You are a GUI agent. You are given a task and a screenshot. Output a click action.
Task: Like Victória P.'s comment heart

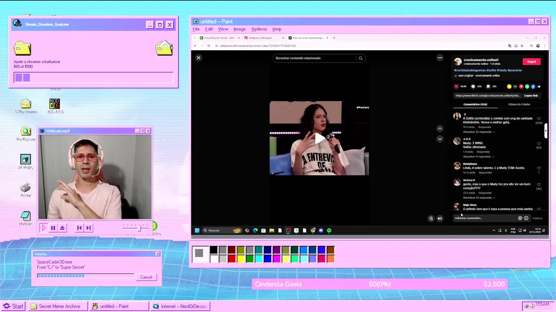[539, 185]
